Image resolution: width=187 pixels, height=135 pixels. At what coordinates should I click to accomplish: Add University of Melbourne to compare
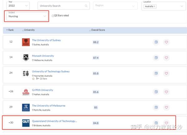[156, 107]
